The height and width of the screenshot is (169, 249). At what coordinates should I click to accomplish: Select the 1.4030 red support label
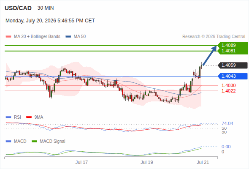tap(228, 85)
